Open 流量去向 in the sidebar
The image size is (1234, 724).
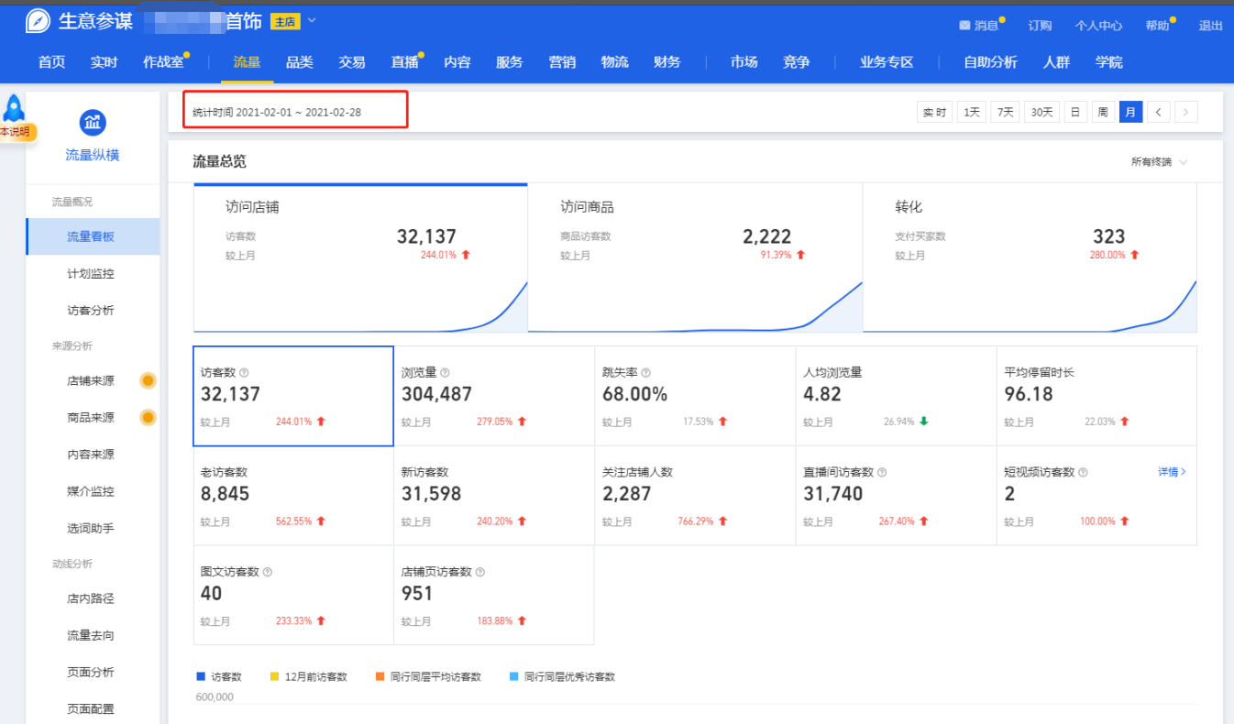[91, 635]
